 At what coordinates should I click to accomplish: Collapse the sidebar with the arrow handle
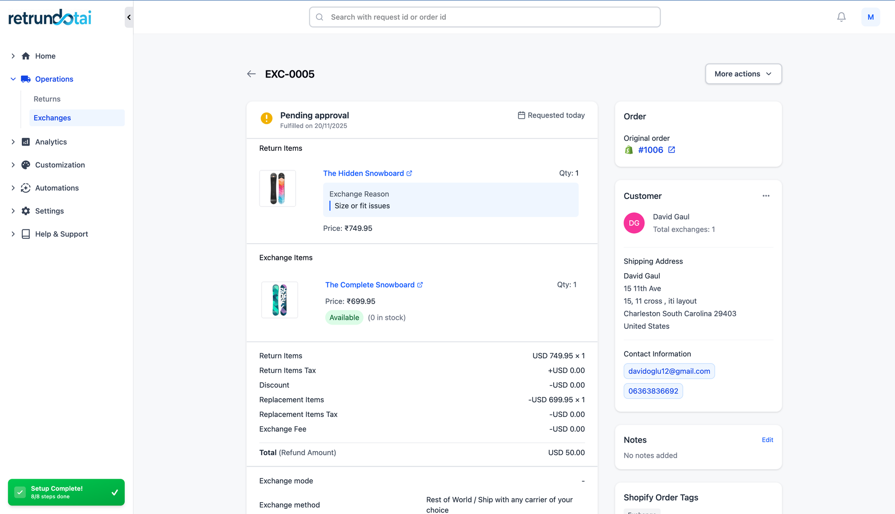pos(129,18)
